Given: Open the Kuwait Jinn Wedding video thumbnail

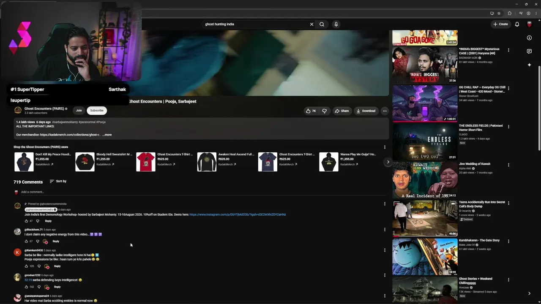Looking at the screenshot, I should click(x=425, y=180).
